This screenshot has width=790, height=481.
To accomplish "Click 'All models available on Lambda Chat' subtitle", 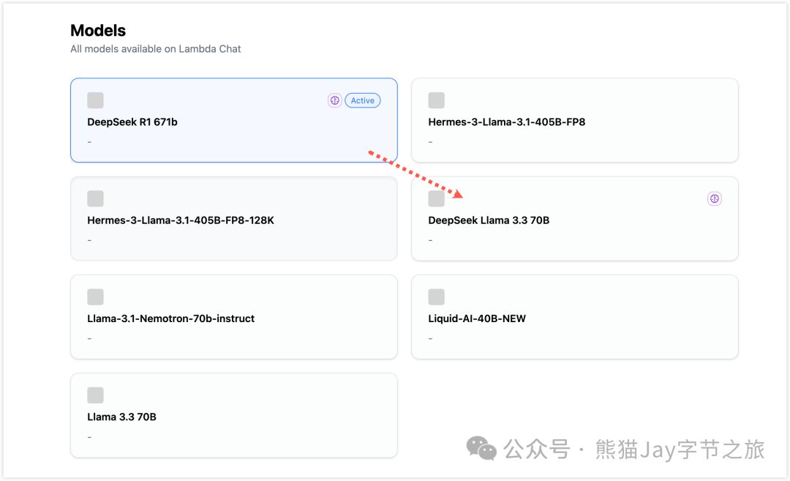I will click(155, 49).
